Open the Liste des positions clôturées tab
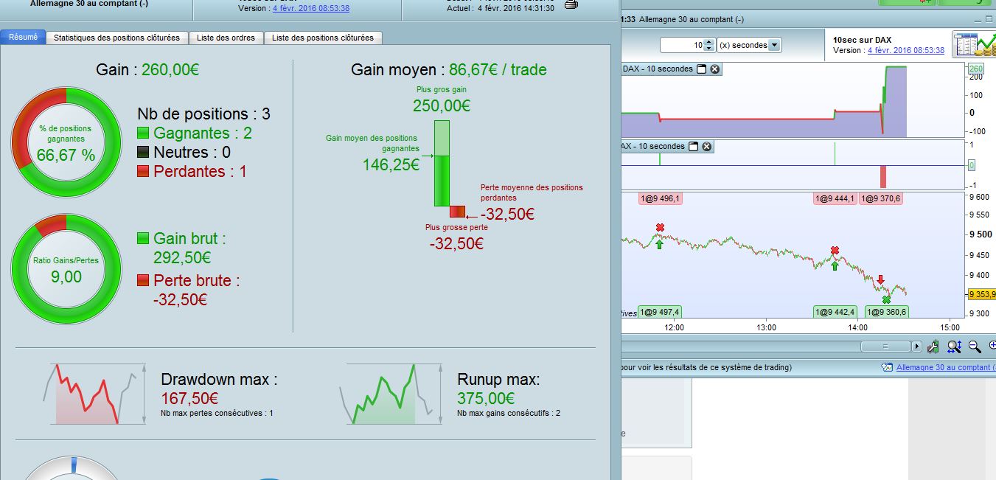This screenshot has height=480, width=996. (x=323, y=38)
